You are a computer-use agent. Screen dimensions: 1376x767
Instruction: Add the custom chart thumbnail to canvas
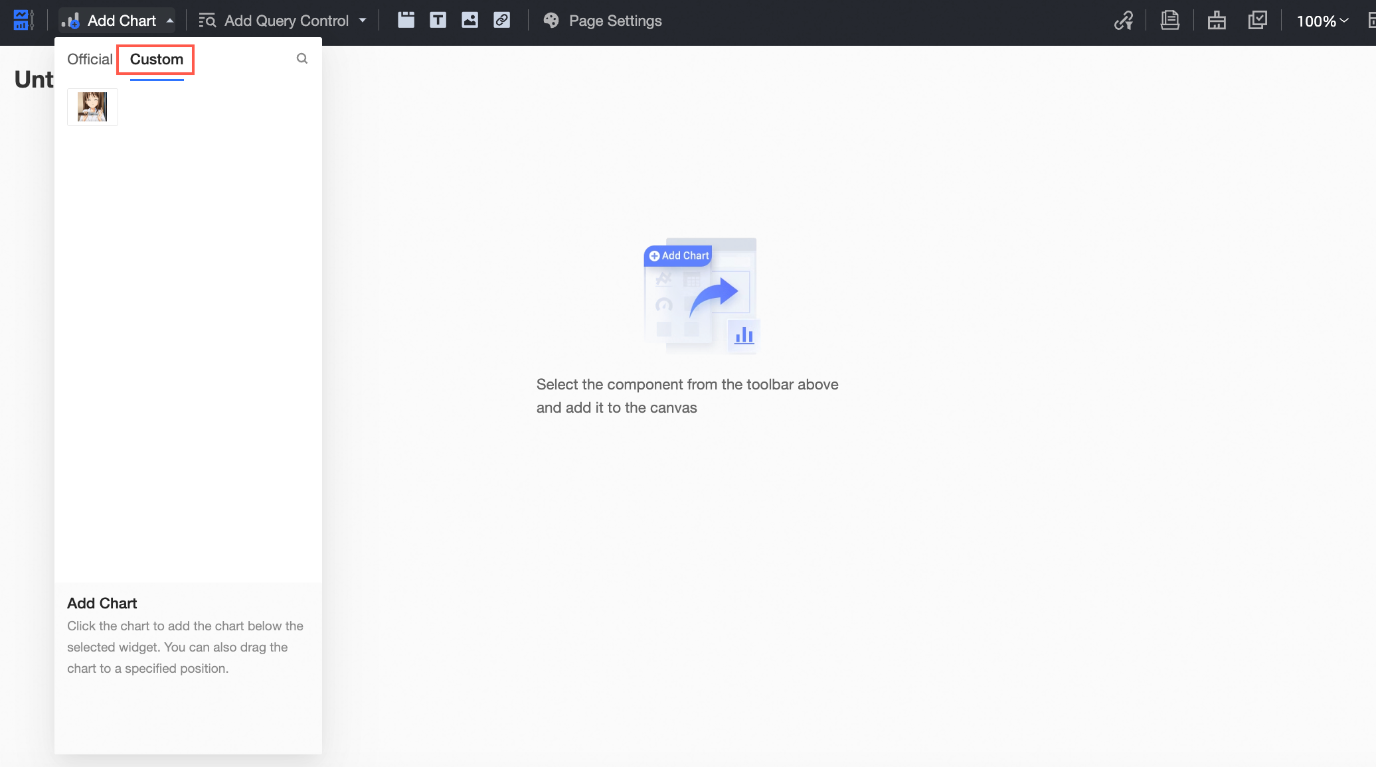click(x=92, y=107)
